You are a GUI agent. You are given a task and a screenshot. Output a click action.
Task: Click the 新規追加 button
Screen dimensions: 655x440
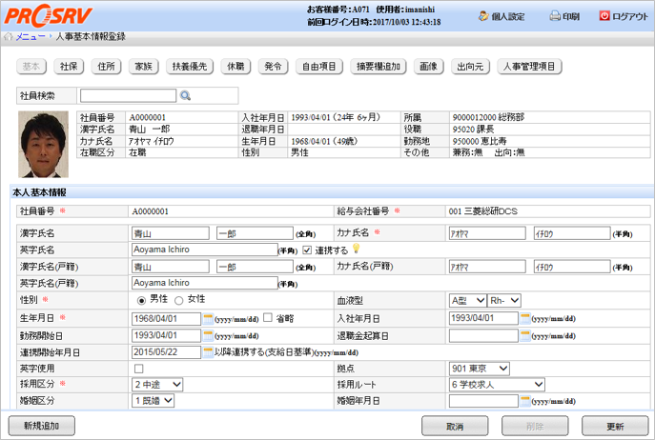(x=41, y=425)
